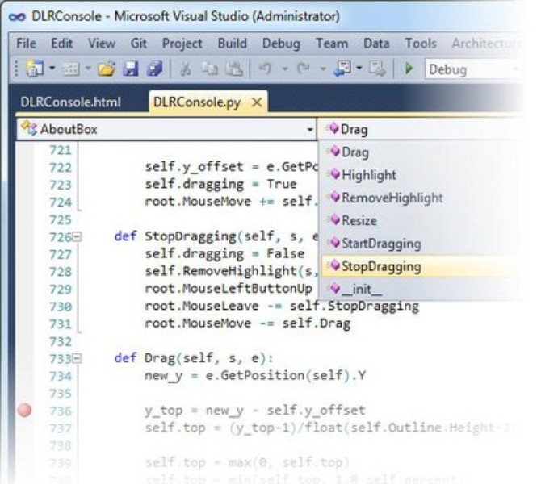Open the New Project dropdown arrow
541x484 pixels.
coord(52,68)
